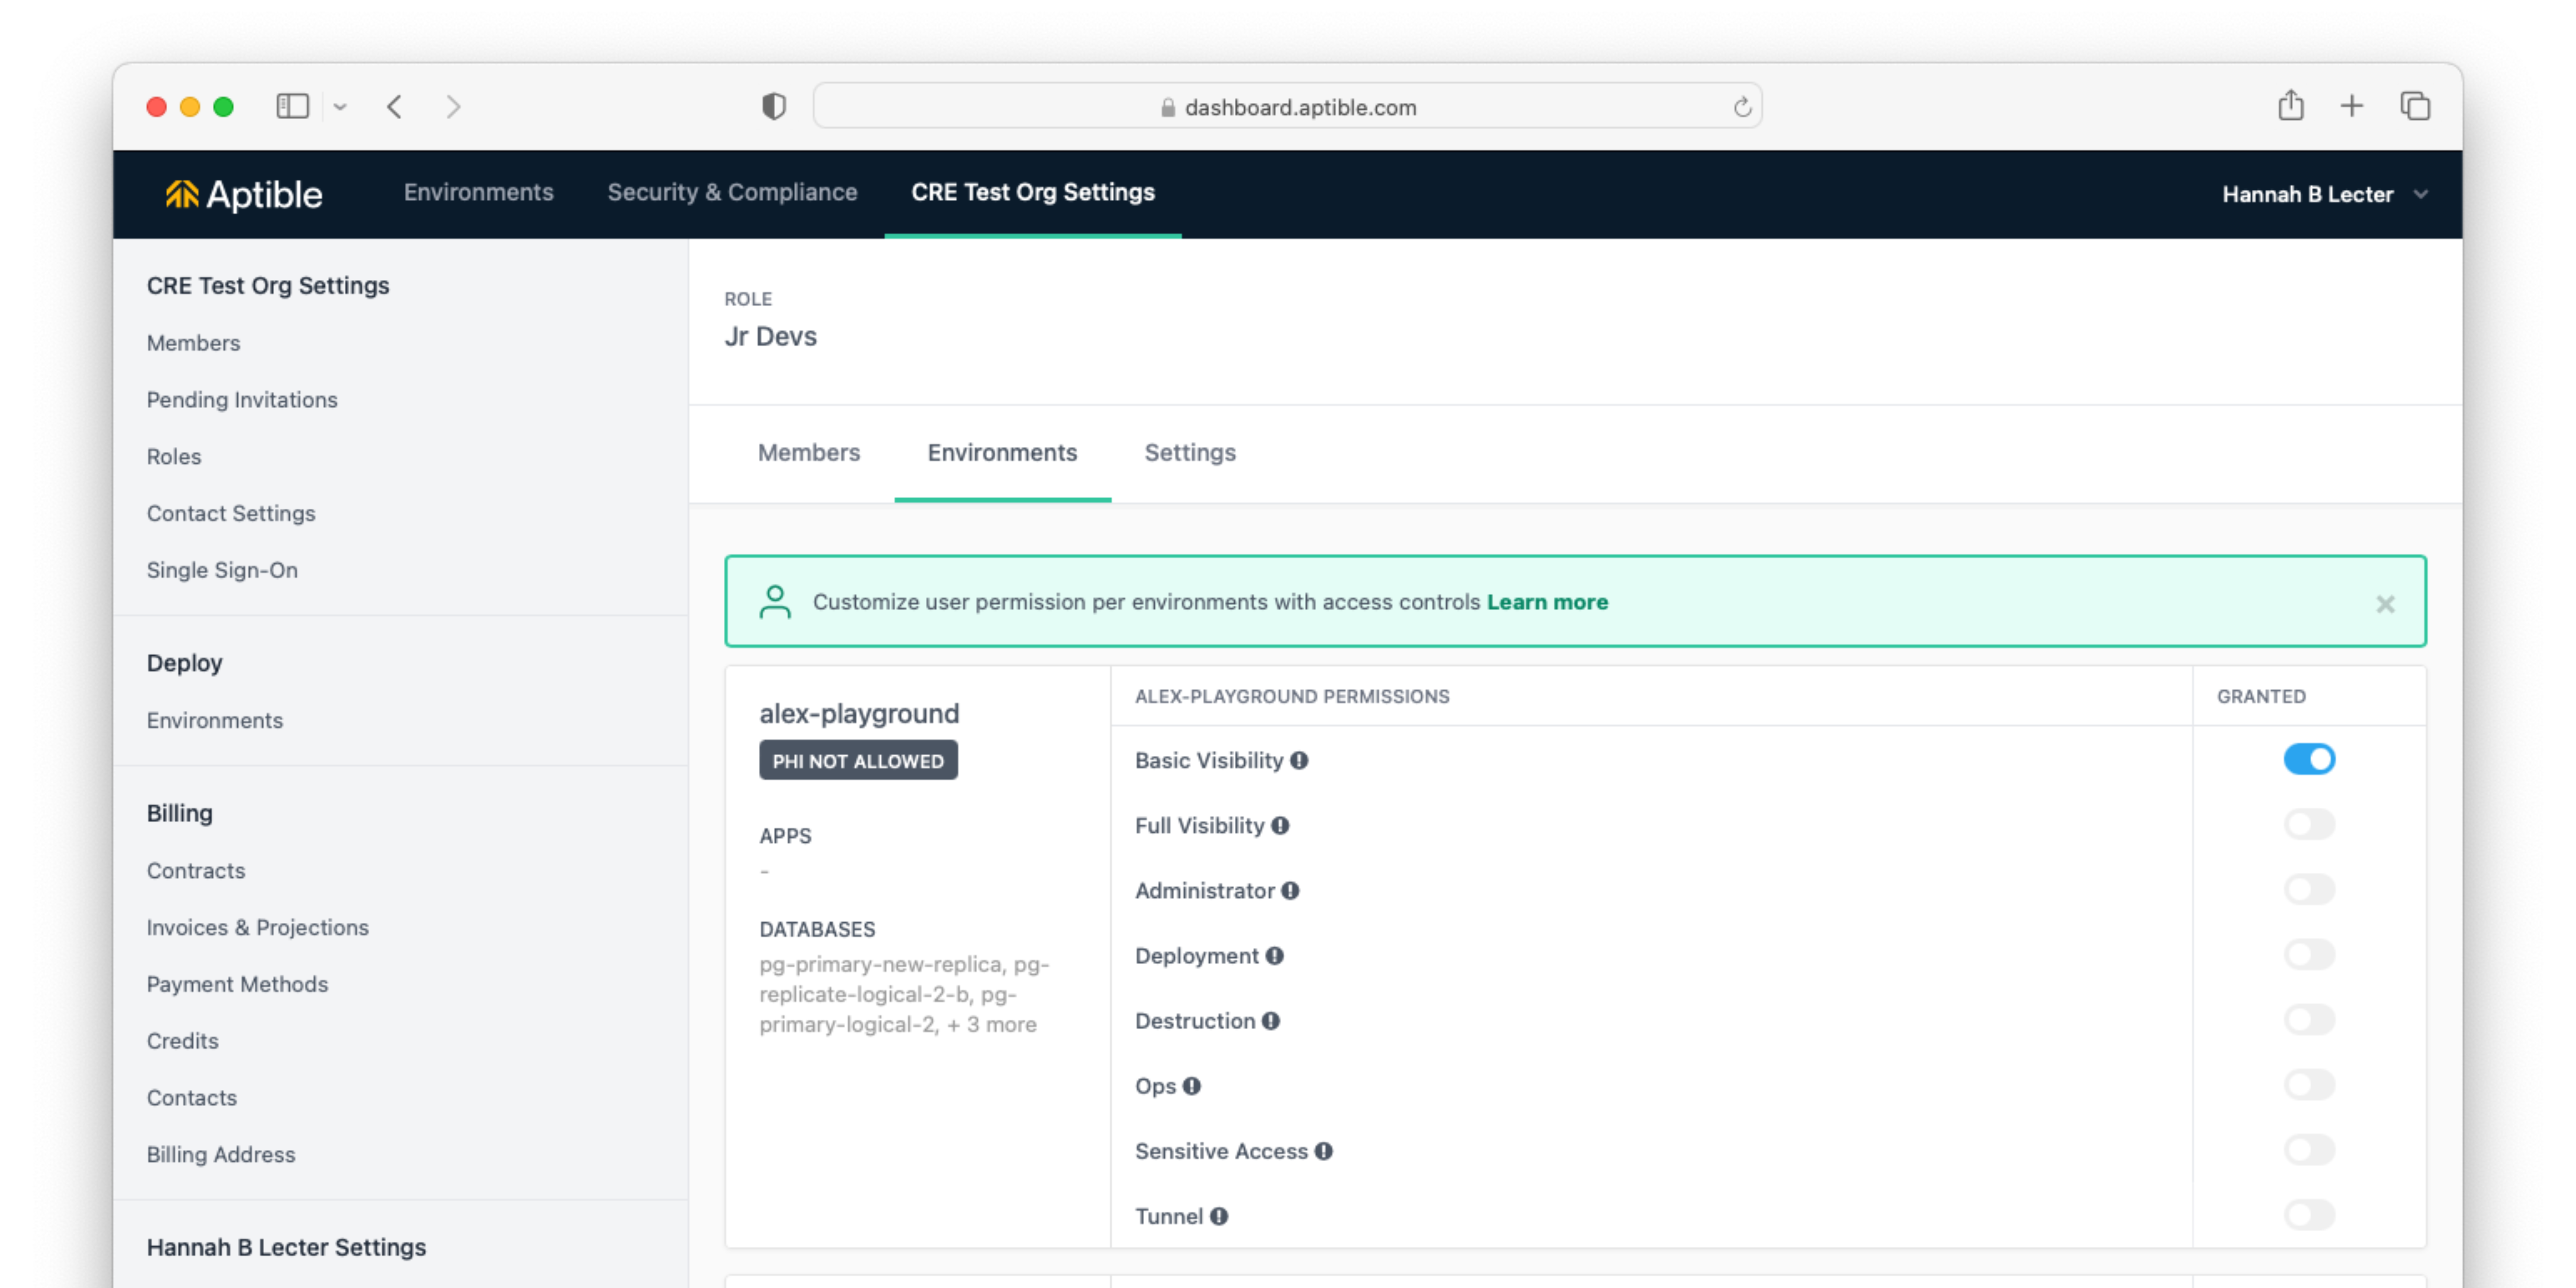Screen dimensions: 2576x1288
Task: Click the Safari share icon
Action: pos(2290,106)
